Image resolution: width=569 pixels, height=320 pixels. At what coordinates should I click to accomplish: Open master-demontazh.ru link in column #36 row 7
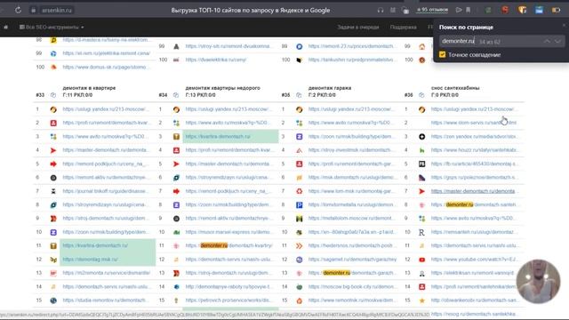point(473,191)
